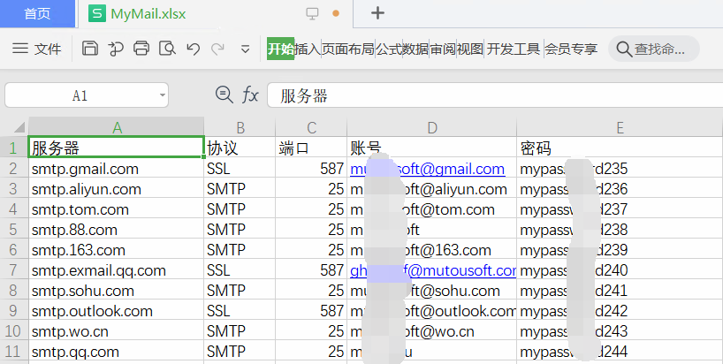
Task: Click cell smtp.aliyun.com
Action: point(116,189)
